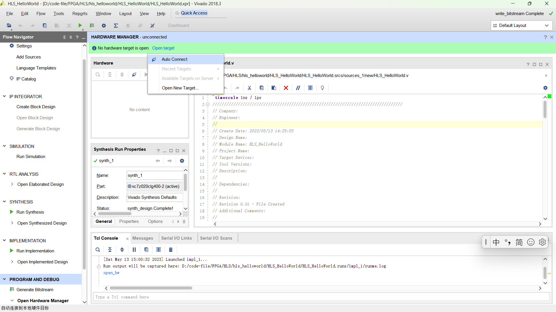
Task: Click the Tcl command input field
Action: pos(321,297)
